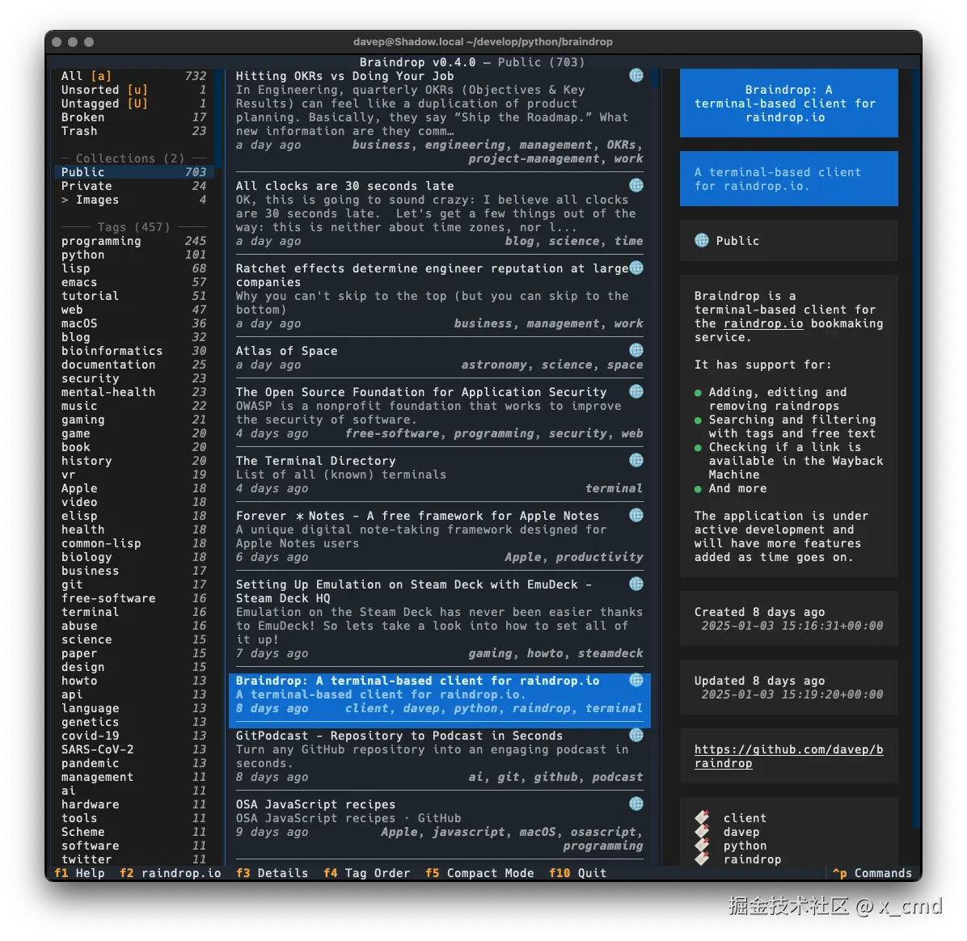Screen dimensions: 967x941
Task: Open the Broken links list
Action: coord(134,117)
